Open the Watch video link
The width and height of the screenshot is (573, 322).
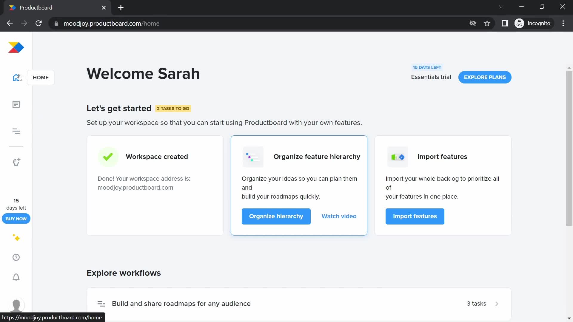coord(339,216)
